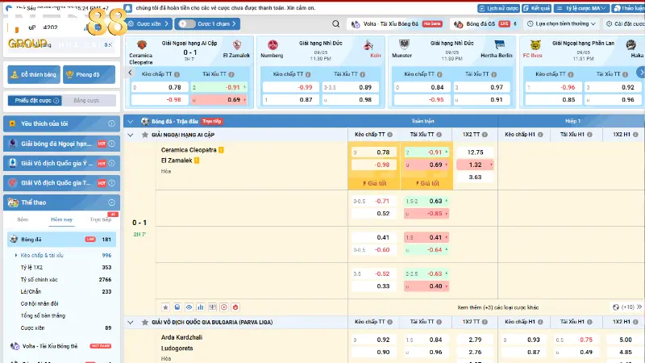Open the eye view icon under match
Screen dimensions: 645x363
pos(189,307)
